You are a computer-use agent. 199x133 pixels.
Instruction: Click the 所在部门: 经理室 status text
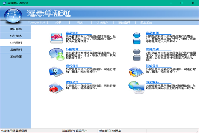point(110,131)
